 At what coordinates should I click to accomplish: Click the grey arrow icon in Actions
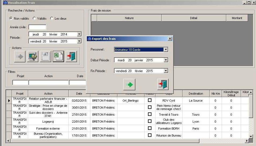[x=20, y=56]
